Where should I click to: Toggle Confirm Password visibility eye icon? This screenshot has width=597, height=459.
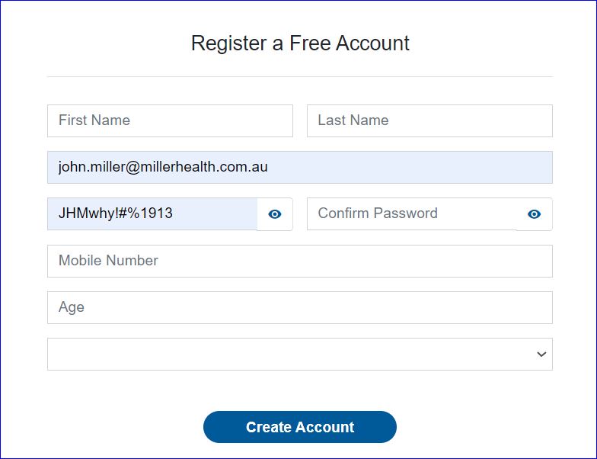point(535,214)
